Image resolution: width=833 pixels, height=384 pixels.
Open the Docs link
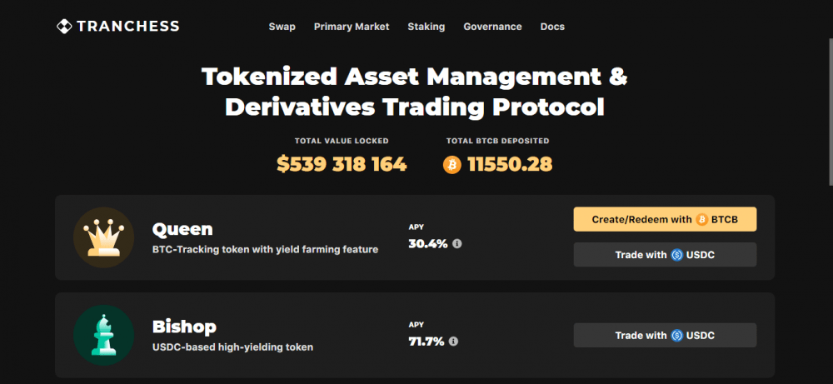[552, 27]
